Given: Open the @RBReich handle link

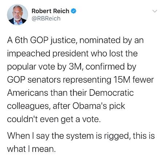Looking at the screenshot, I should [46, 19].
